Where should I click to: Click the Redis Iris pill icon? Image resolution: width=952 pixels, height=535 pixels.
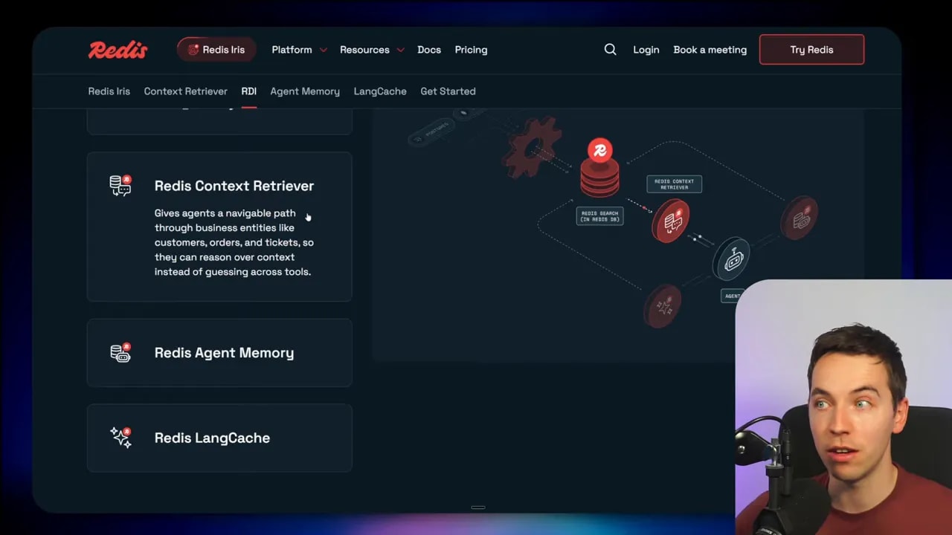[x=193, y=50]
